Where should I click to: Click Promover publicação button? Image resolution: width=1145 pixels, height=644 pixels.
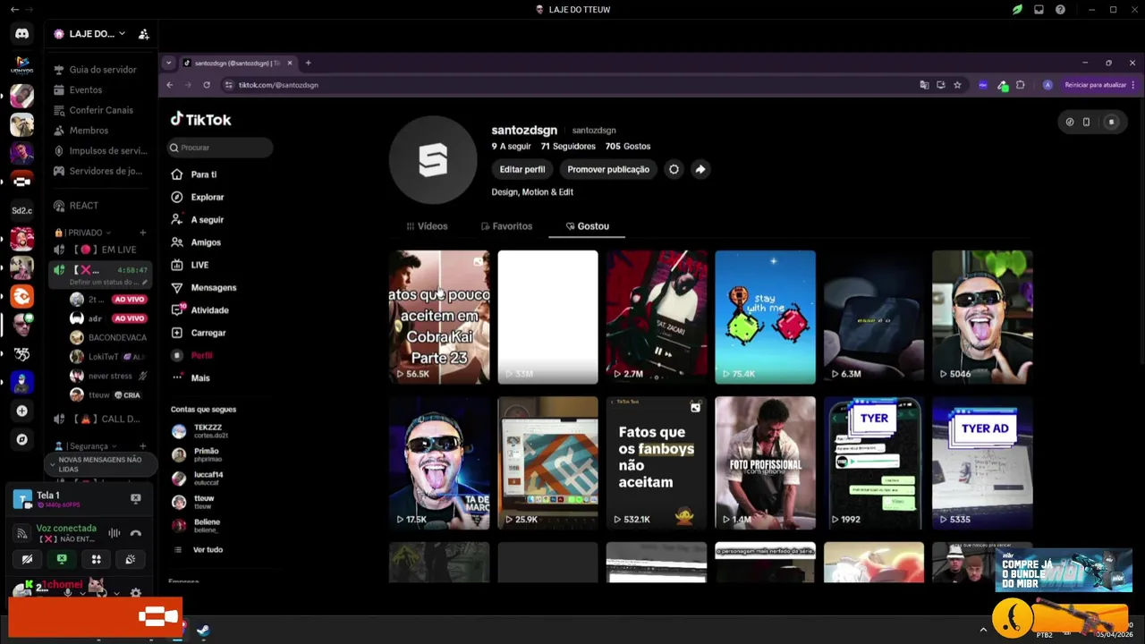[608, 169]
